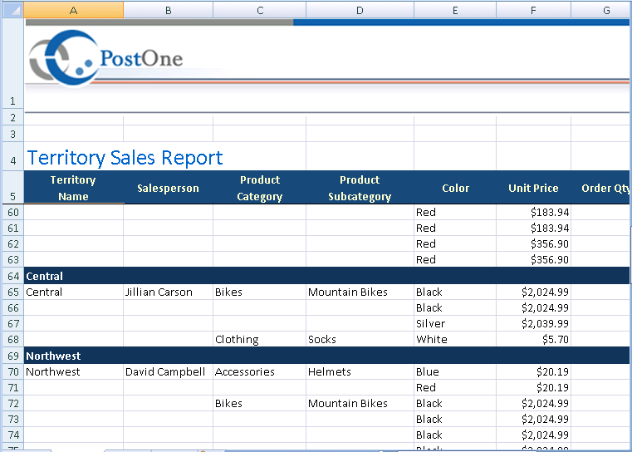Select column F header
Viewport: 632px width, 452px height.
pyautogui.click(x=533, y=10)
